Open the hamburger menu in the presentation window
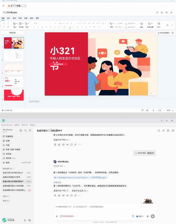This screenshot has width=176, height=224. [4, 6]
